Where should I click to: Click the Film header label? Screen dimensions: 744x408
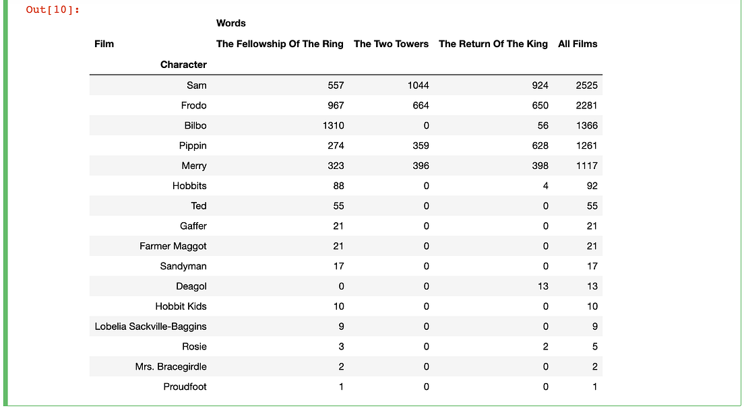pyautogui.click(x=104, y=44)
